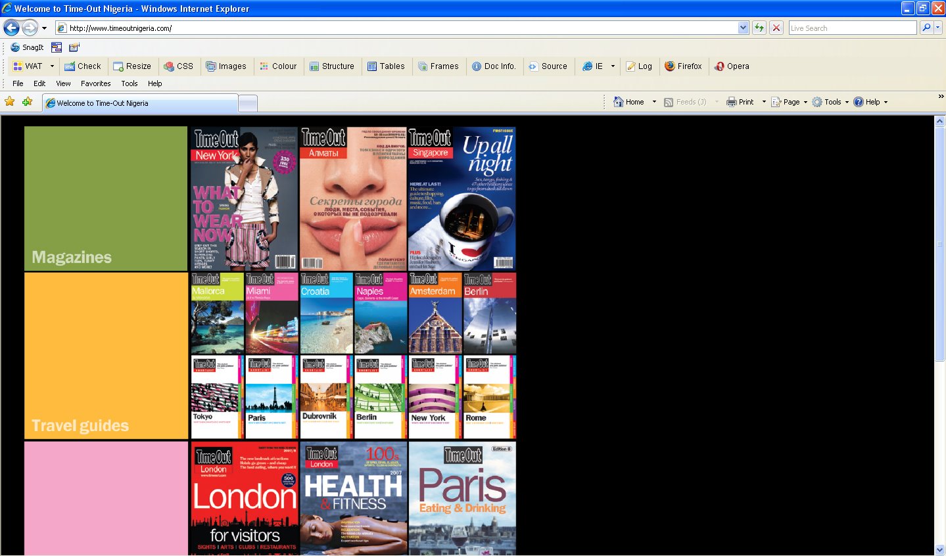Screen dimensions: 946x556
Task: Expand the address bar history dropdown
Action: click(743, 28)
